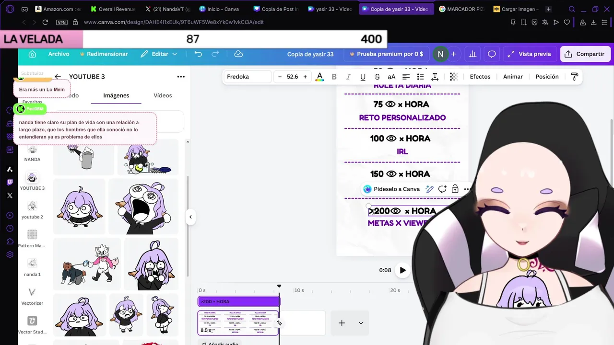Open the Posición panel
The width and height of the screenshot is (614, 345).
pos(547,77)
